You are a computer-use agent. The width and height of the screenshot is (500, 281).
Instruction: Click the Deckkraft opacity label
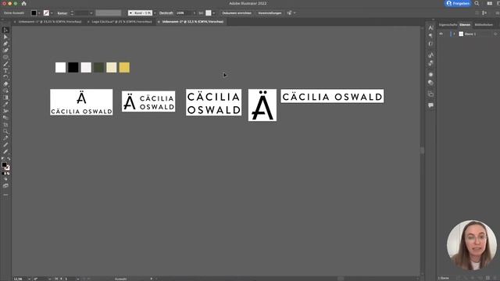(166, 13)
